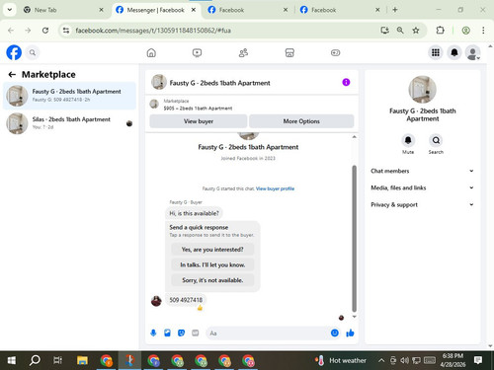This screenshot has height=370, width=494.
Task: Open the nine-dot Menu grid icon
Action: pos(436,52)
